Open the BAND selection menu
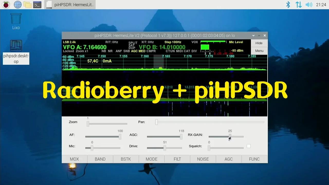 tap(100, 159)
